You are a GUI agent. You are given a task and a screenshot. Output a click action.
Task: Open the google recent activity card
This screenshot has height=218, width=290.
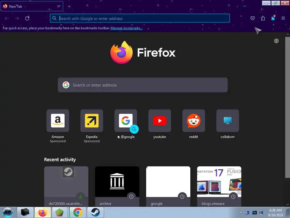(x=168, y=186)
